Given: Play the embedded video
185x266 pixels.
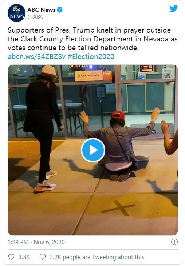Looking at the screenshot, I should tap(93, 150).
